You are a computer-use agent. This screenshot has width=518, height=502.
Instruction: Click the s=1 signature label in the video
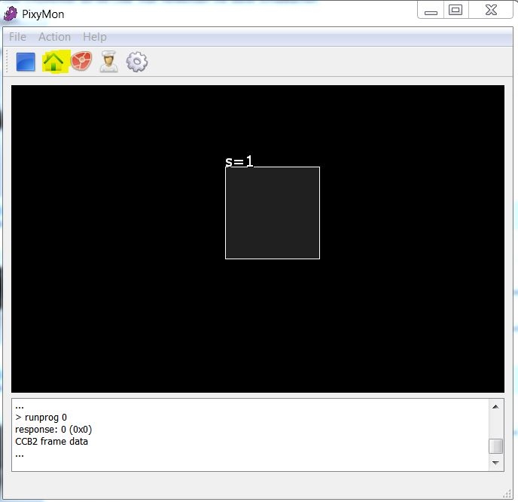pos(239,161)
